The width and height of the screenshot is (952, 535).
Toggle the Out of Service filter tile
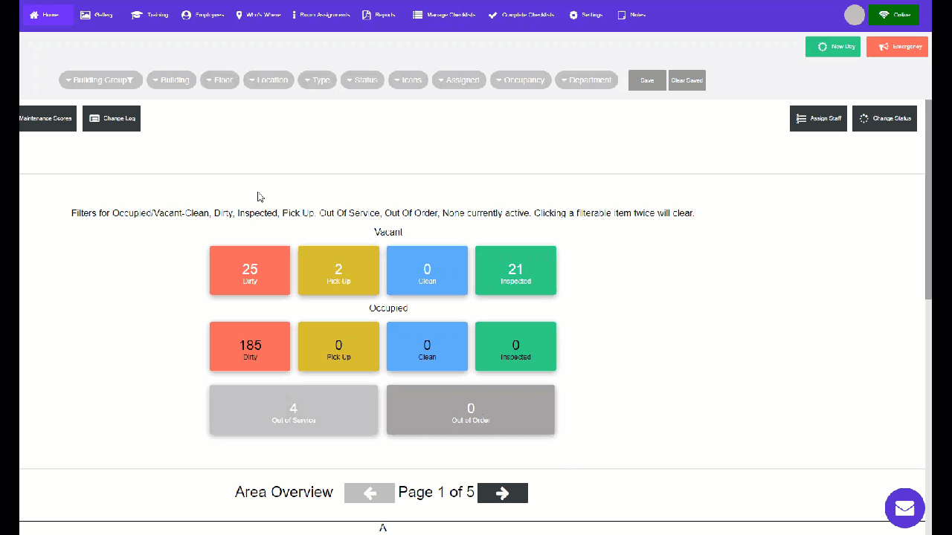[293, 409]
